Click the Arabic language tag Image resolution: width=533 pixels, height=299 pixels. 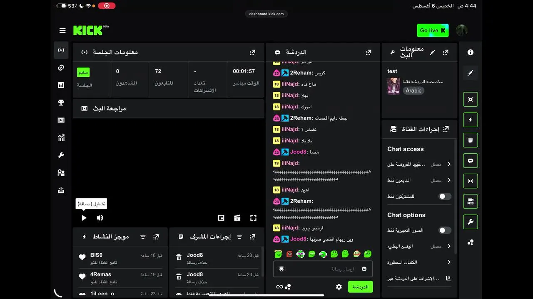[413, 91]
